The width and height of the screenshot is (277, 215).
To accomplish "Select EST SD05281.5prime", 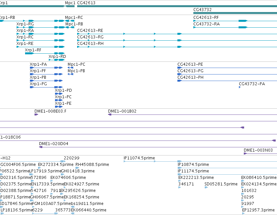I will click(221, 184).
